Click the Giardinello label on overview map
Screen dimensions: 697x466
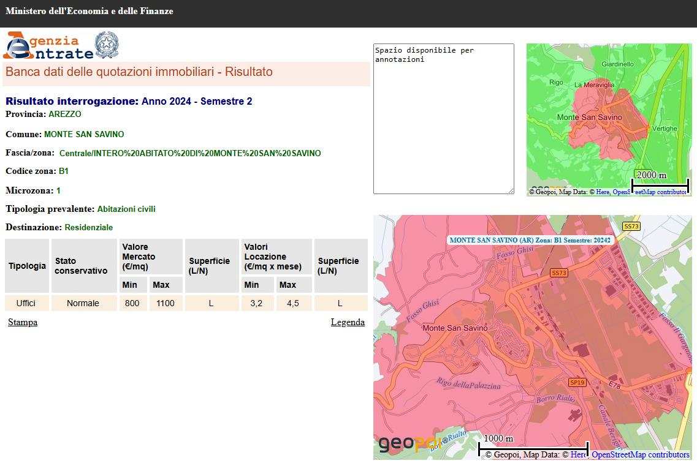tap(617, 64)
